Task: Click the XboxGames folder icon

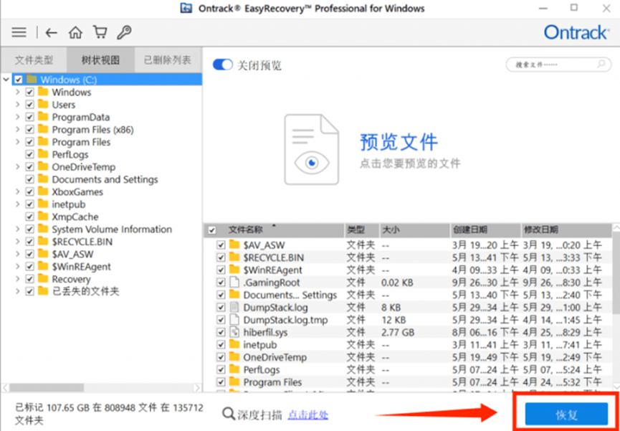Action: pyautogui.click(x=43, y=192)
